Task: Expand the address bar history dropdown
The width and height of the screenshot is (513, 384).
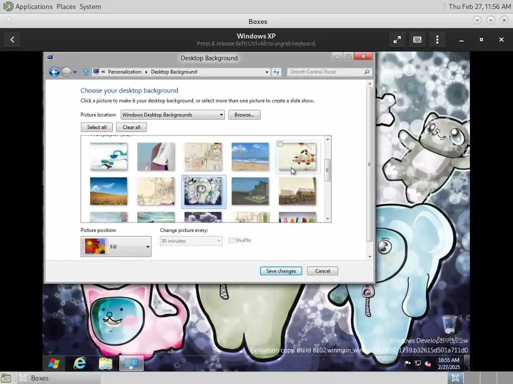Action: pyautogui.click(x=267, y=72)
